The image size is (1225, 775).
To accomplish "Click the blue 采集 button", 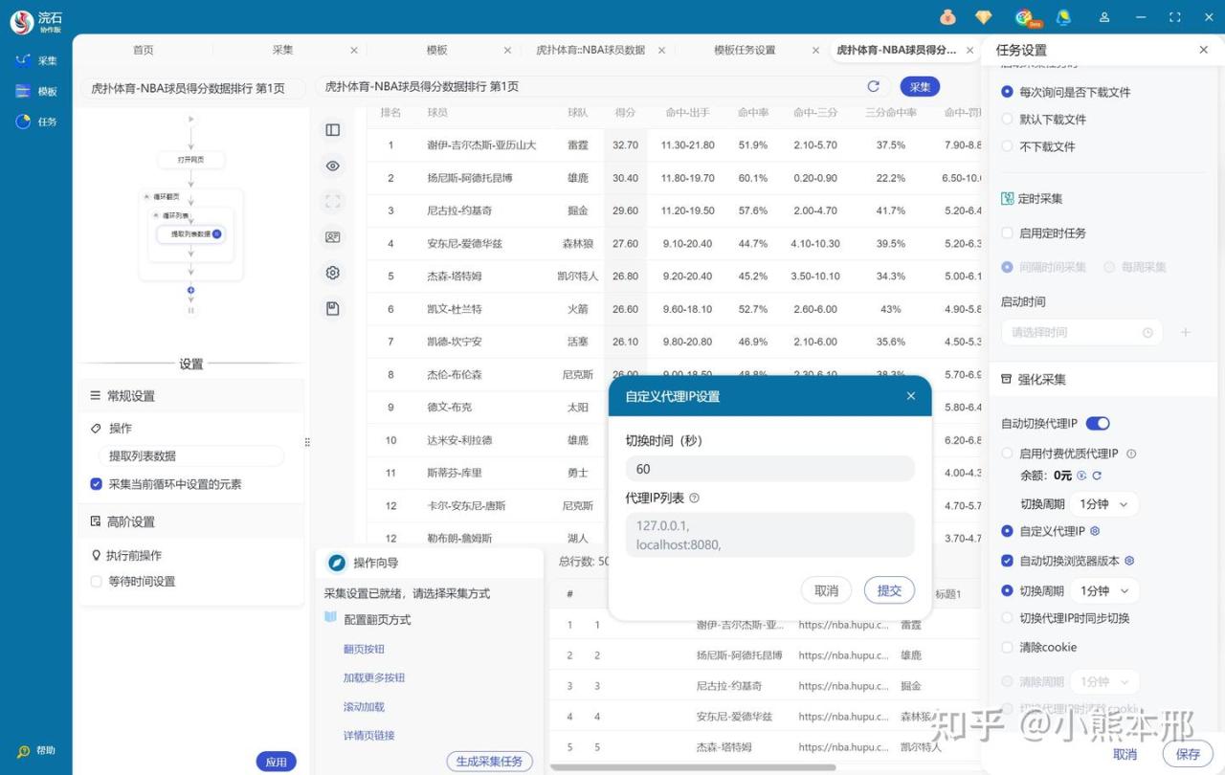I will click(x=920, y=87).
